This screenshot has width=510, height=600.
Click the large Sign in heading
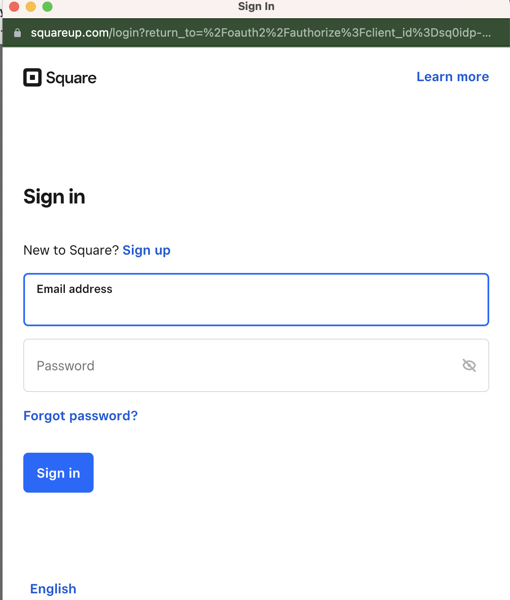click(x=54, y=196)
